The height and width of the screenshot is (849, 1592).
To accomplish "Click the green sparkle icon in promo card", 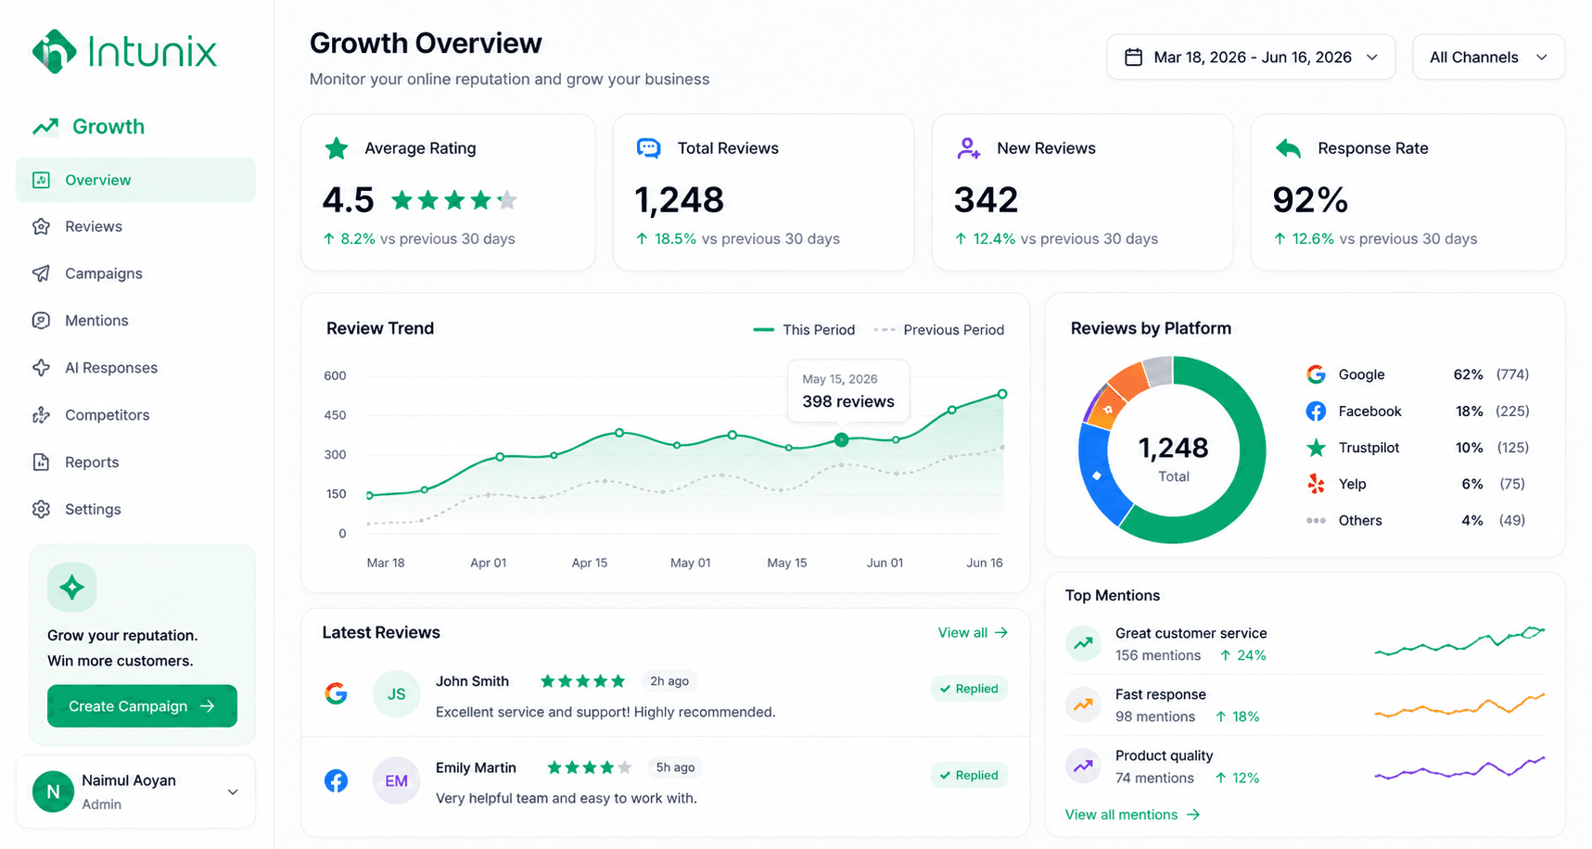I will click(x=71, y=587).
